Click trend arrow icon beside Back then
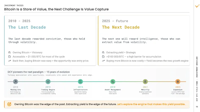Viewport: 200px width, 112px height. point(9,61)
